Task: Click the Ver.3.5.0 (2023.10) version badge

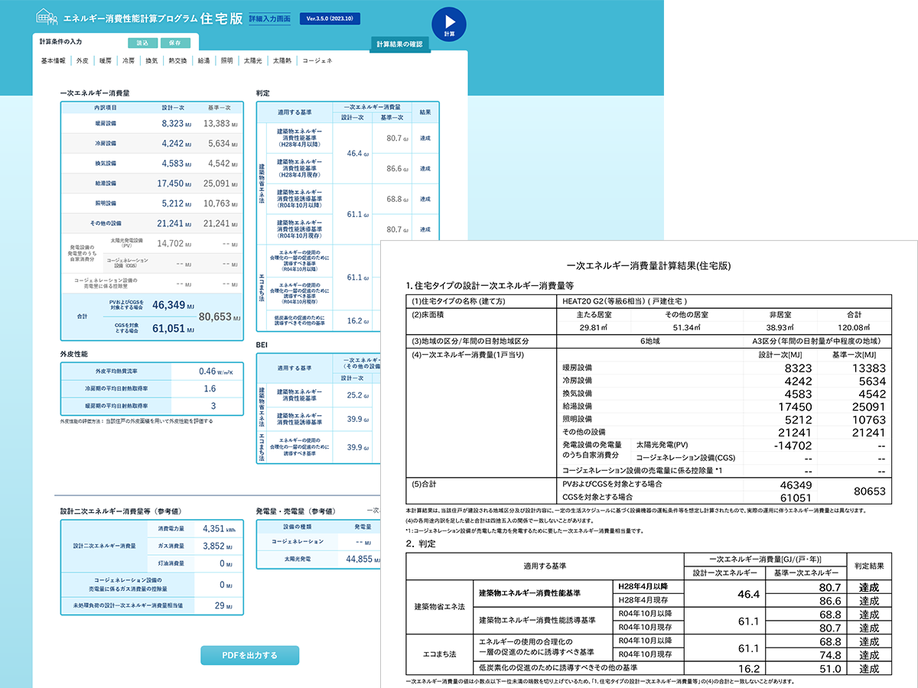Action: click(x=330, y=18)
